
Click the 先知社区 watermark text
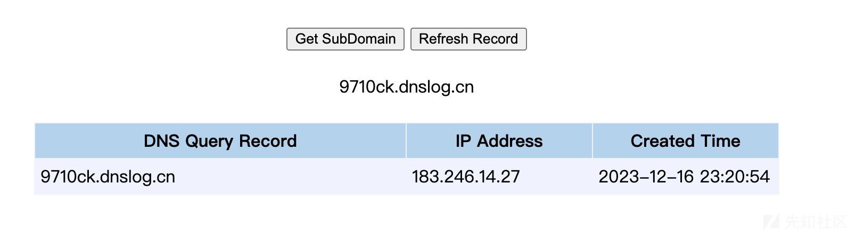[x=814, y=221]
